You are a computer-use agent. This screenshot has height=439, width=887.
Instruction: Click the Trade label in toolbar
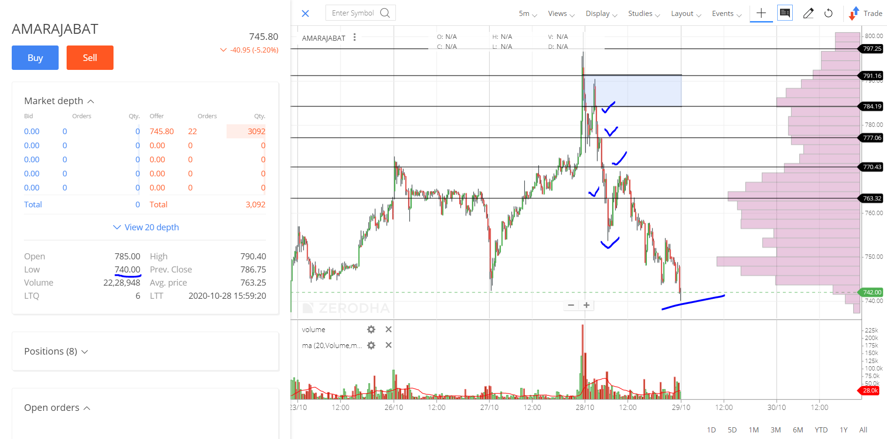(x=873, y=13)
